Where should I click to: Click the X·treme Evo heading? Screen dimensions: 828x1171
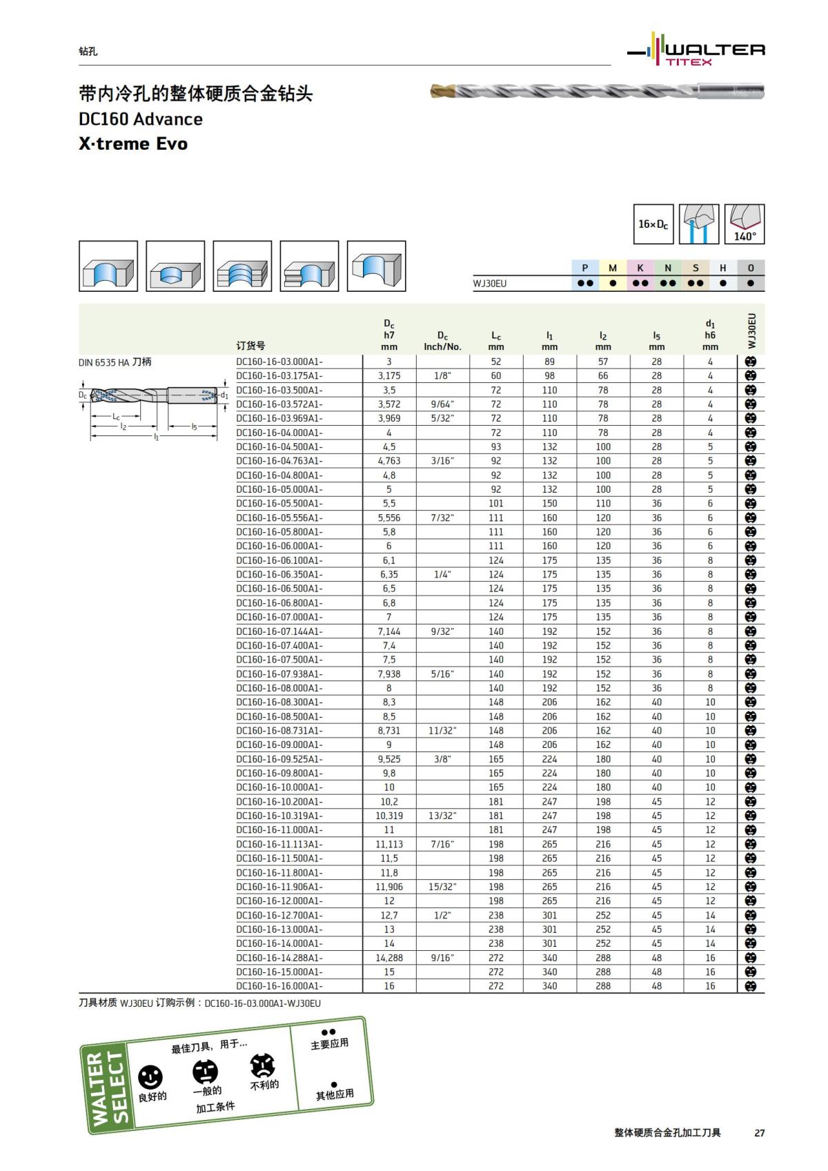pyautogui.click(x=133, y=144)
